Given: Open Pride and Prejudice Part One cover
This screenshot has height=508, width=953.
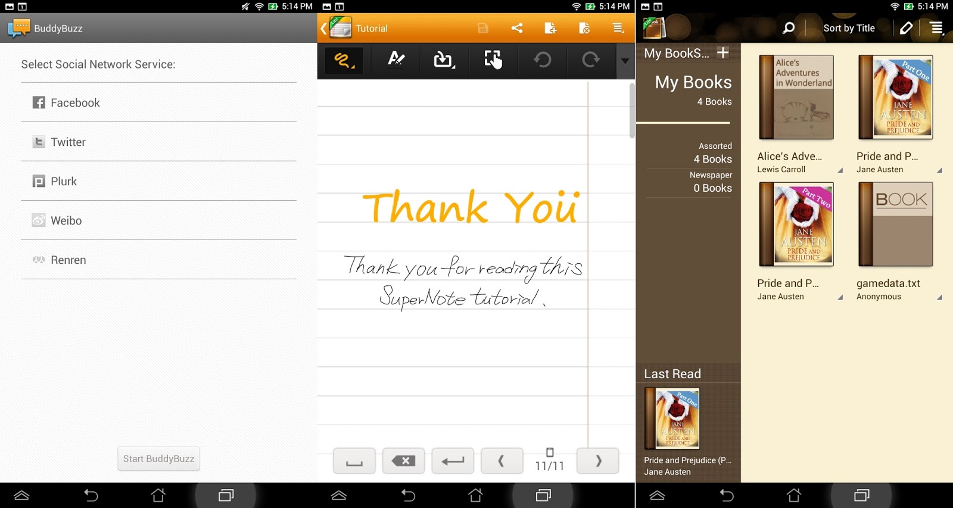Looking at the screenshot, I should pos(896,97).
